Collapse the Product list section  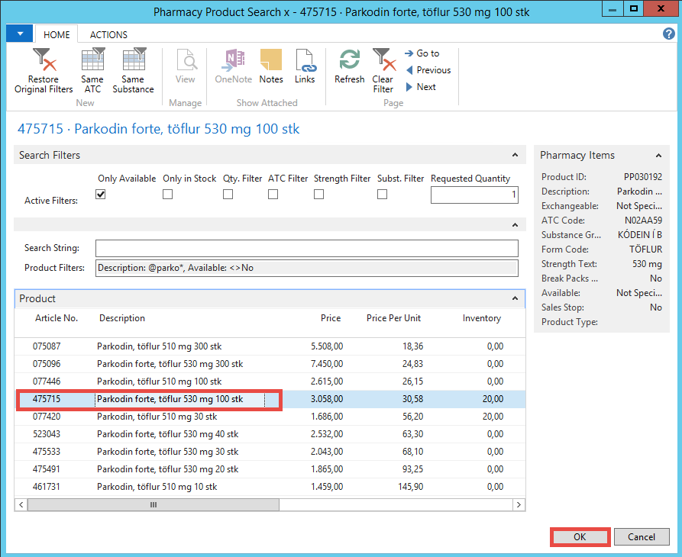[x=516, y=299]
